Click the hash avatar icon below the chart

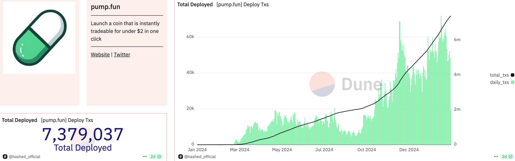180,156
